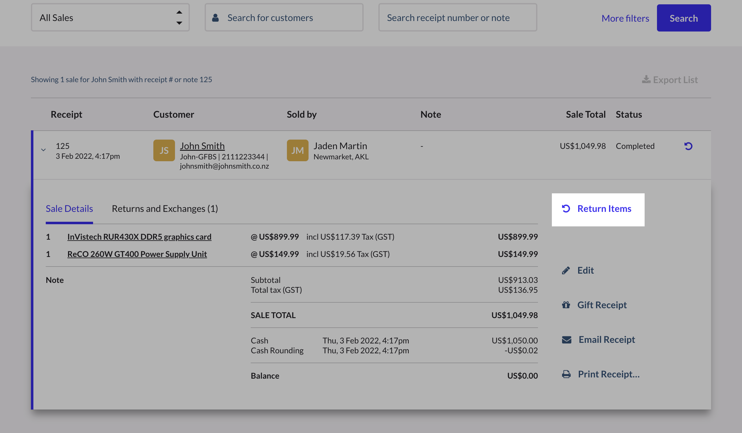Collapse the receipt 125 row chevron
This screenshot has width=742, height=433.
pos(43,150)
